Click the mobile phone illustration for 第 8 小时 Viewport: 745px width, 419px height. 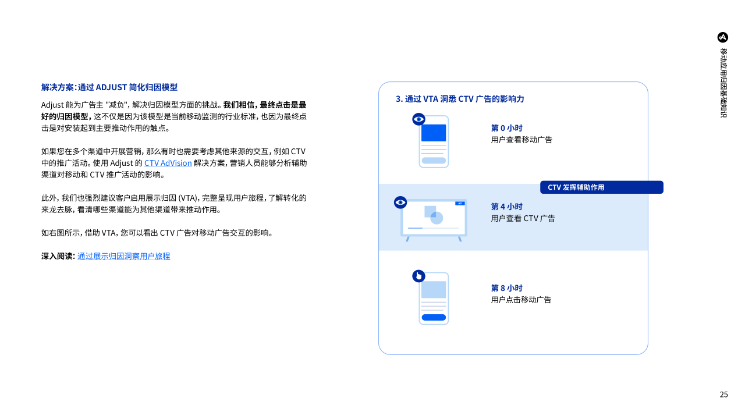click(x=434, y=299)
